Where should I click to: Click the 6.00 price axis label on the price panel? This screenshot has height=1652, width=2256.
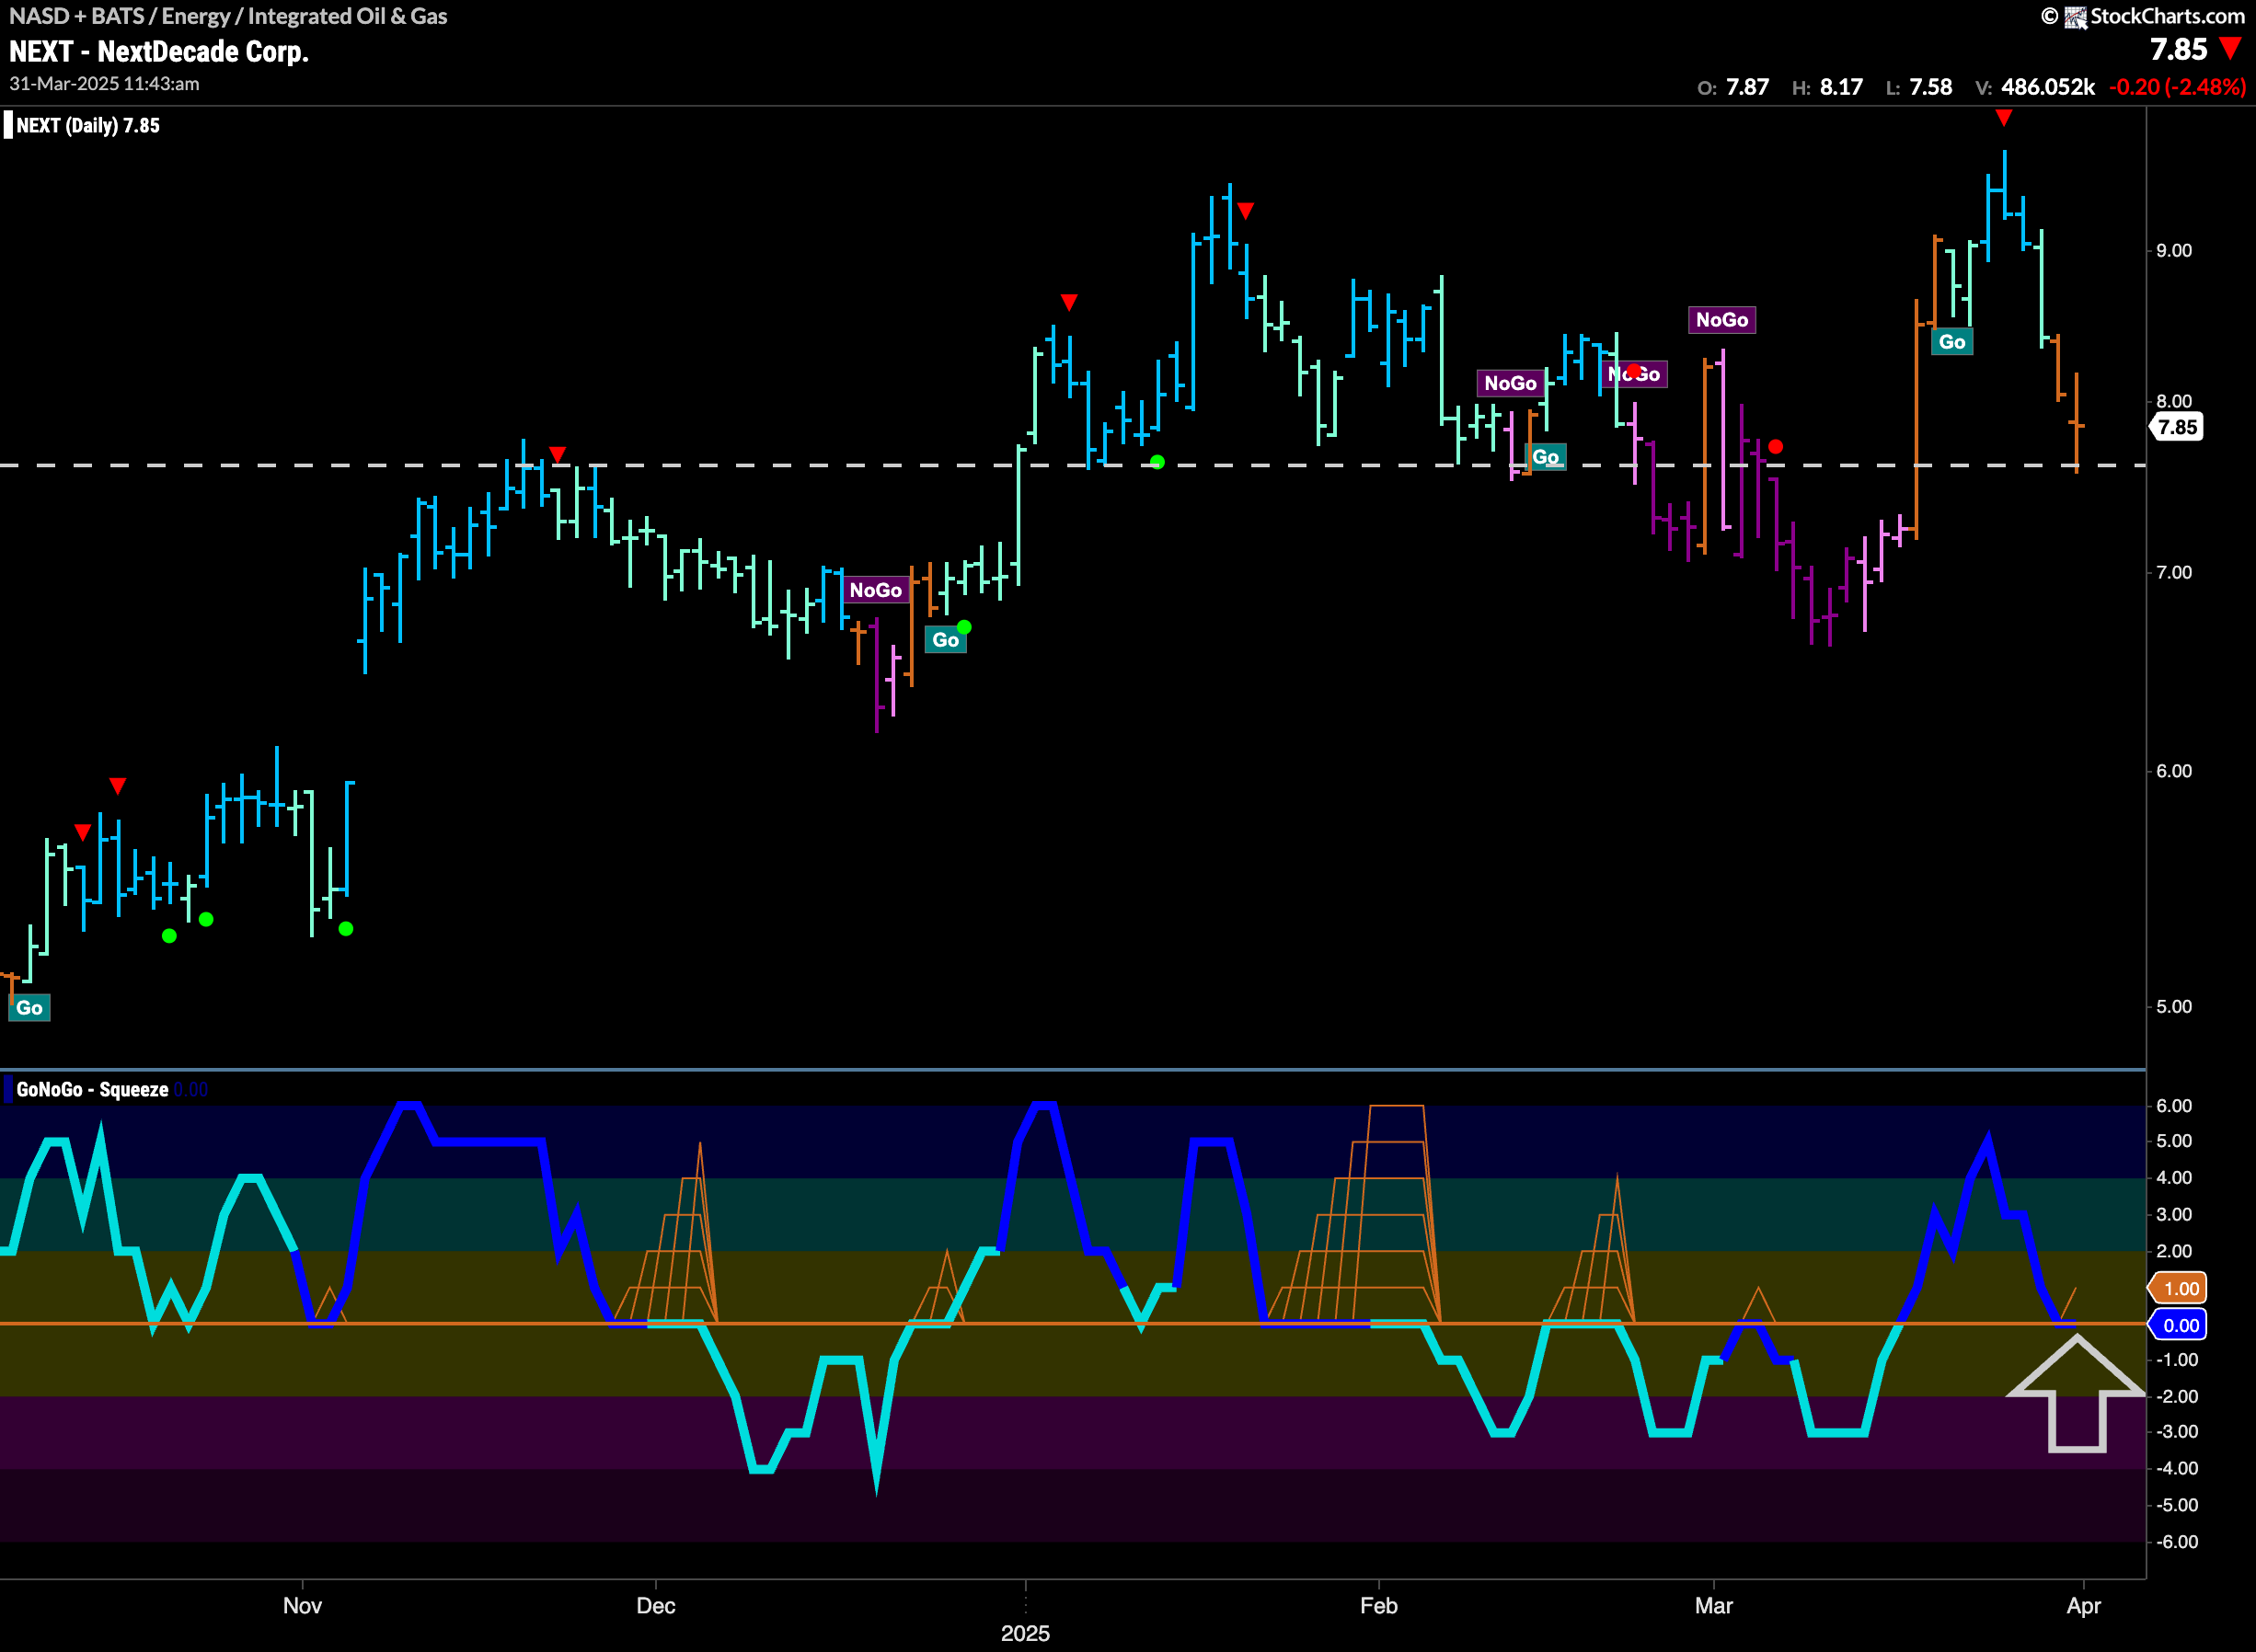(2173, 771)
